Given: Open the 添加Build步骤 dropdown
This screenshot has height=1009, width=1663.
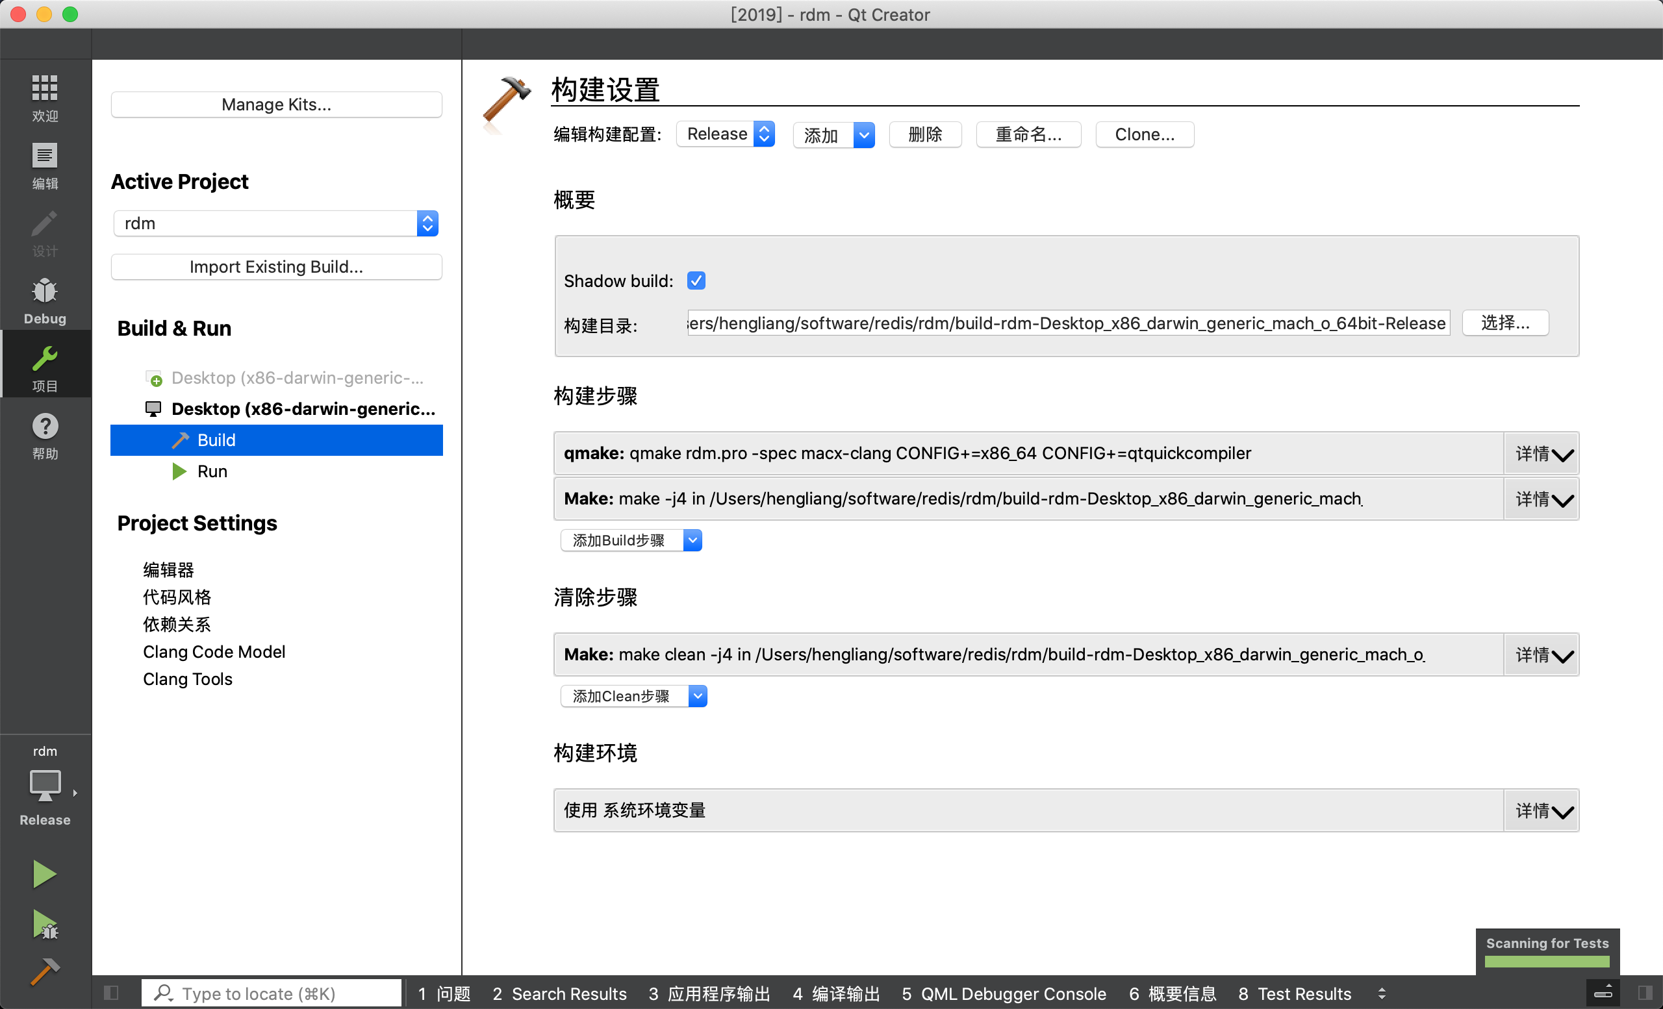Looking at the screenshot, I should [x=631, y=540].
